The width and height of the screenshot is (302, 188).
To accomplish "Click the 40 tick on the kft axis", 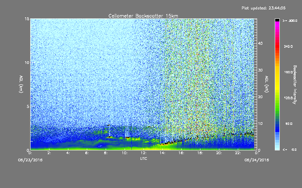I will (260, 43).
